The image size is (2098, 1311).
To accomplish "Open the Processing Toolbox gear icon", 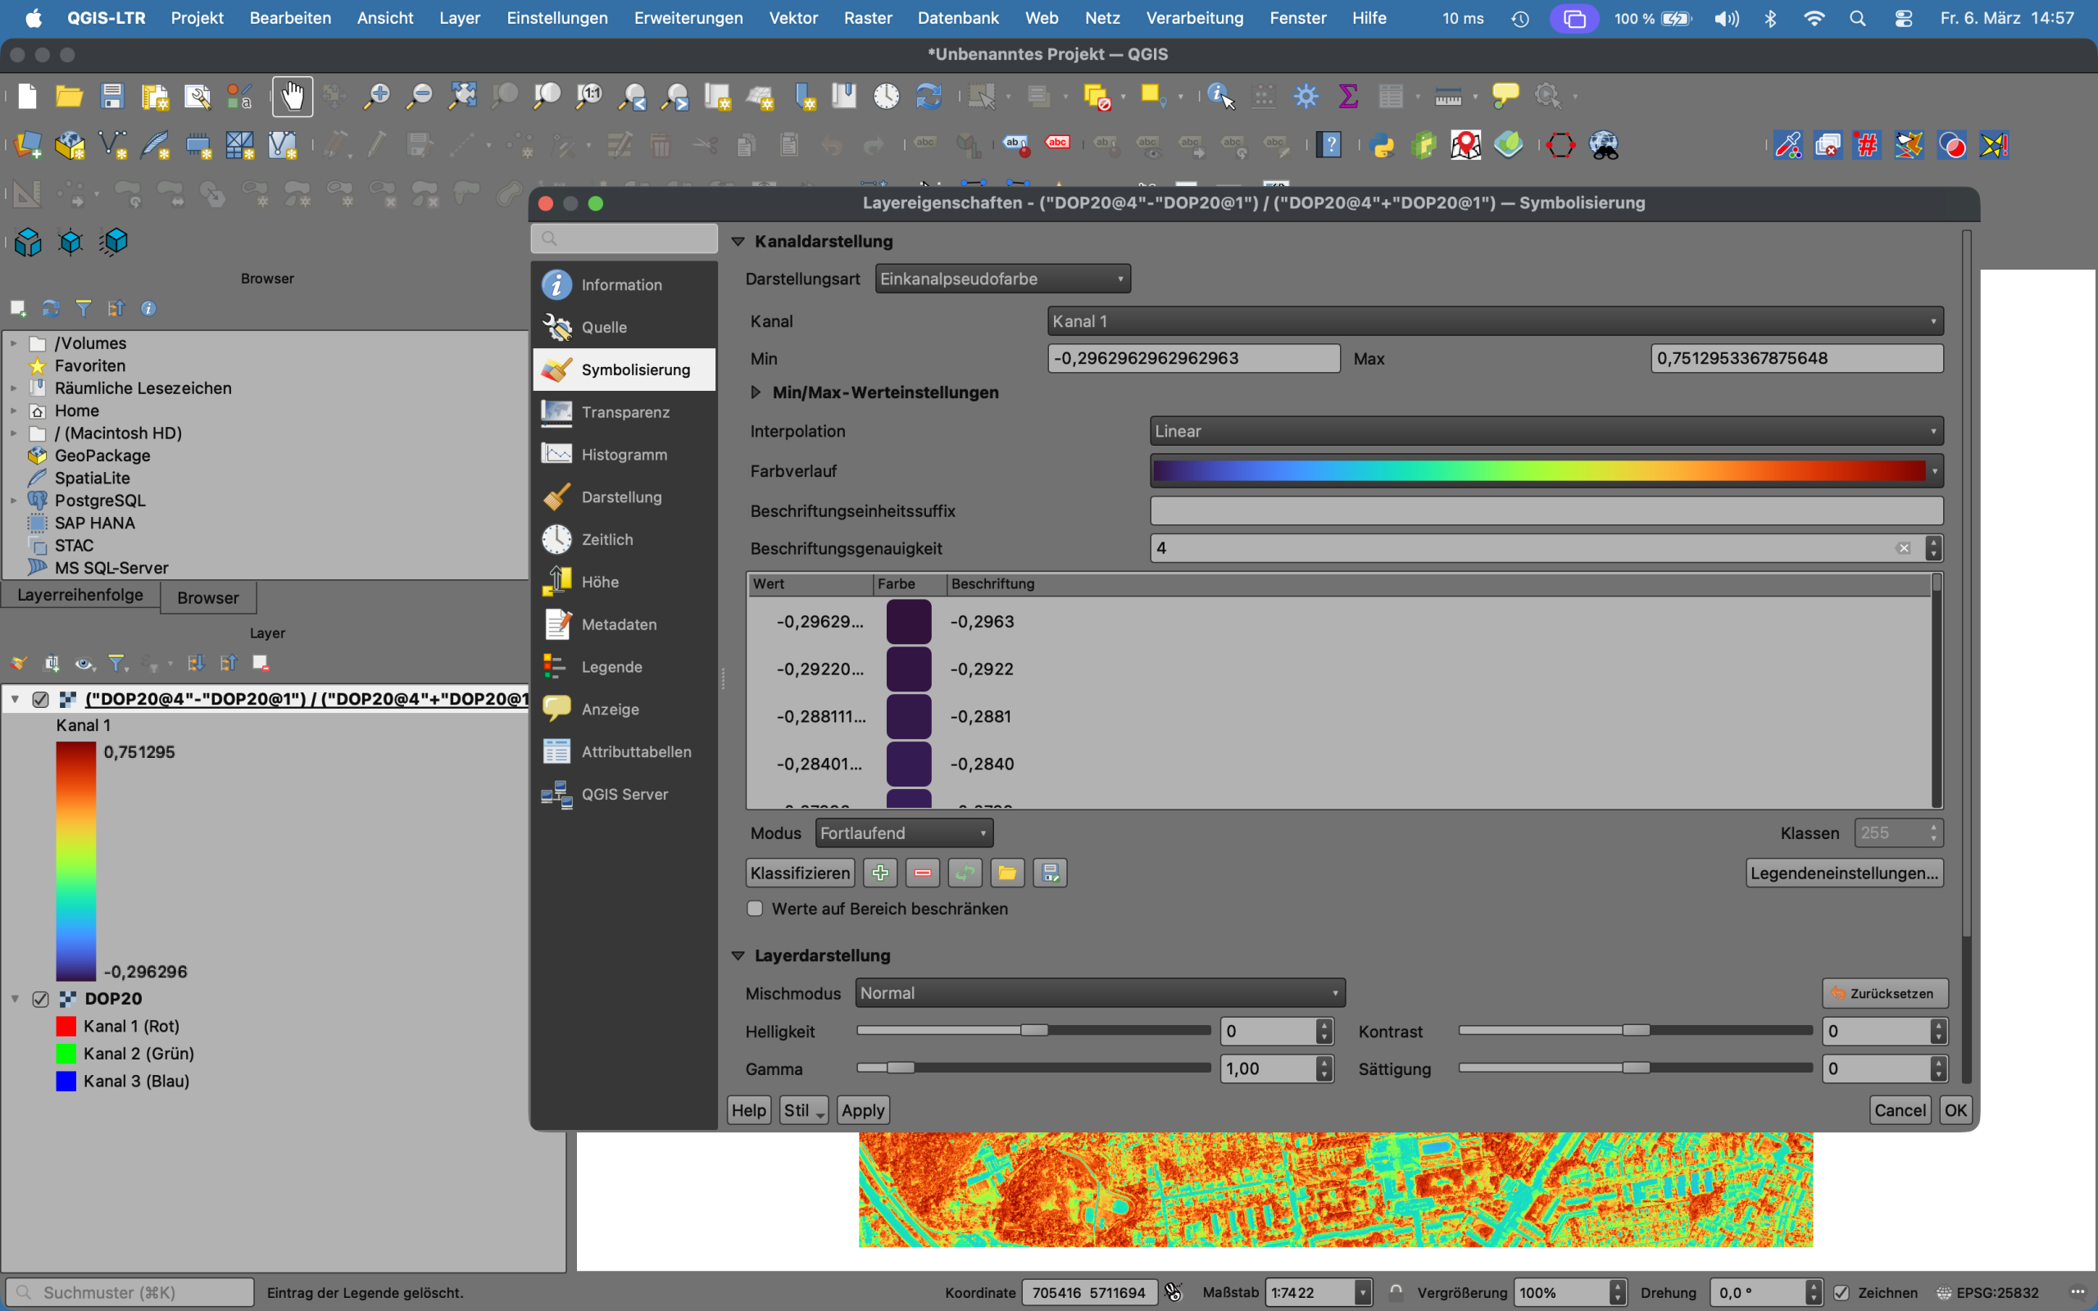I will pyautogui.click(x=1306, y=96).
